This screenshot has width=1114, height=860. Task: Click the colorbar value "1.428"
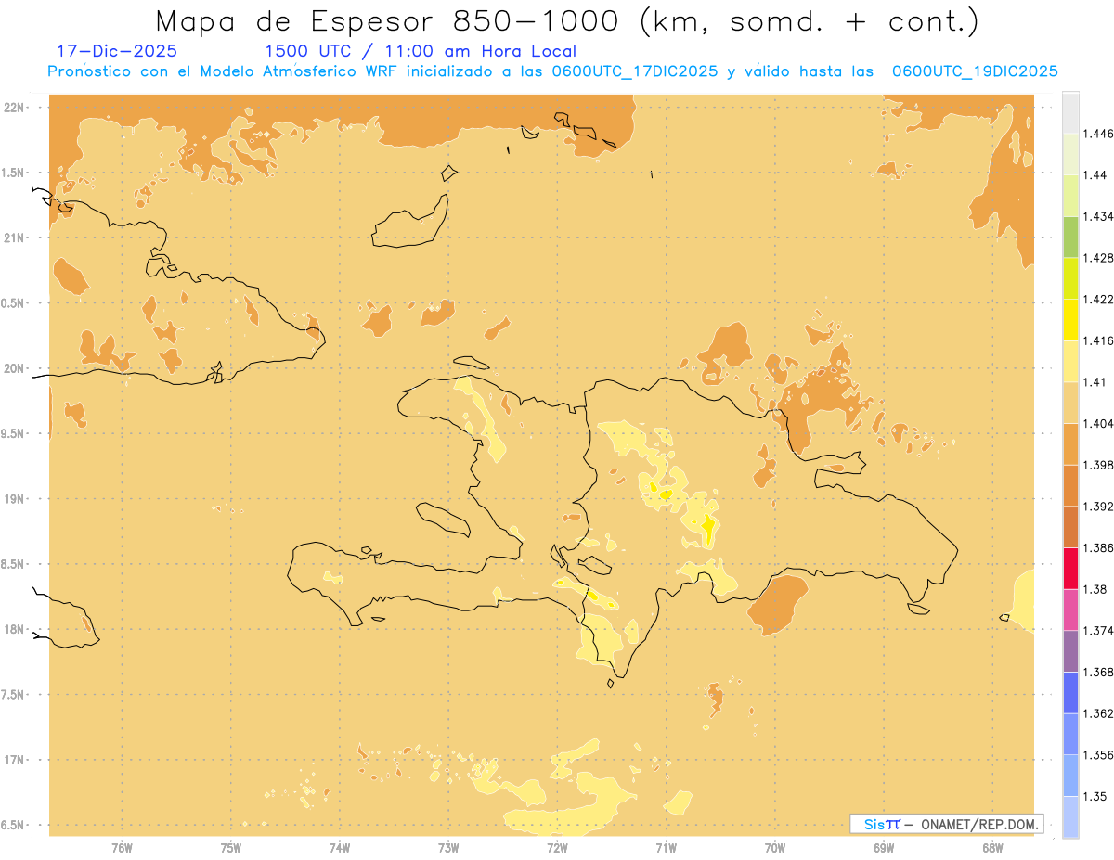click(x=1100, y=258)
